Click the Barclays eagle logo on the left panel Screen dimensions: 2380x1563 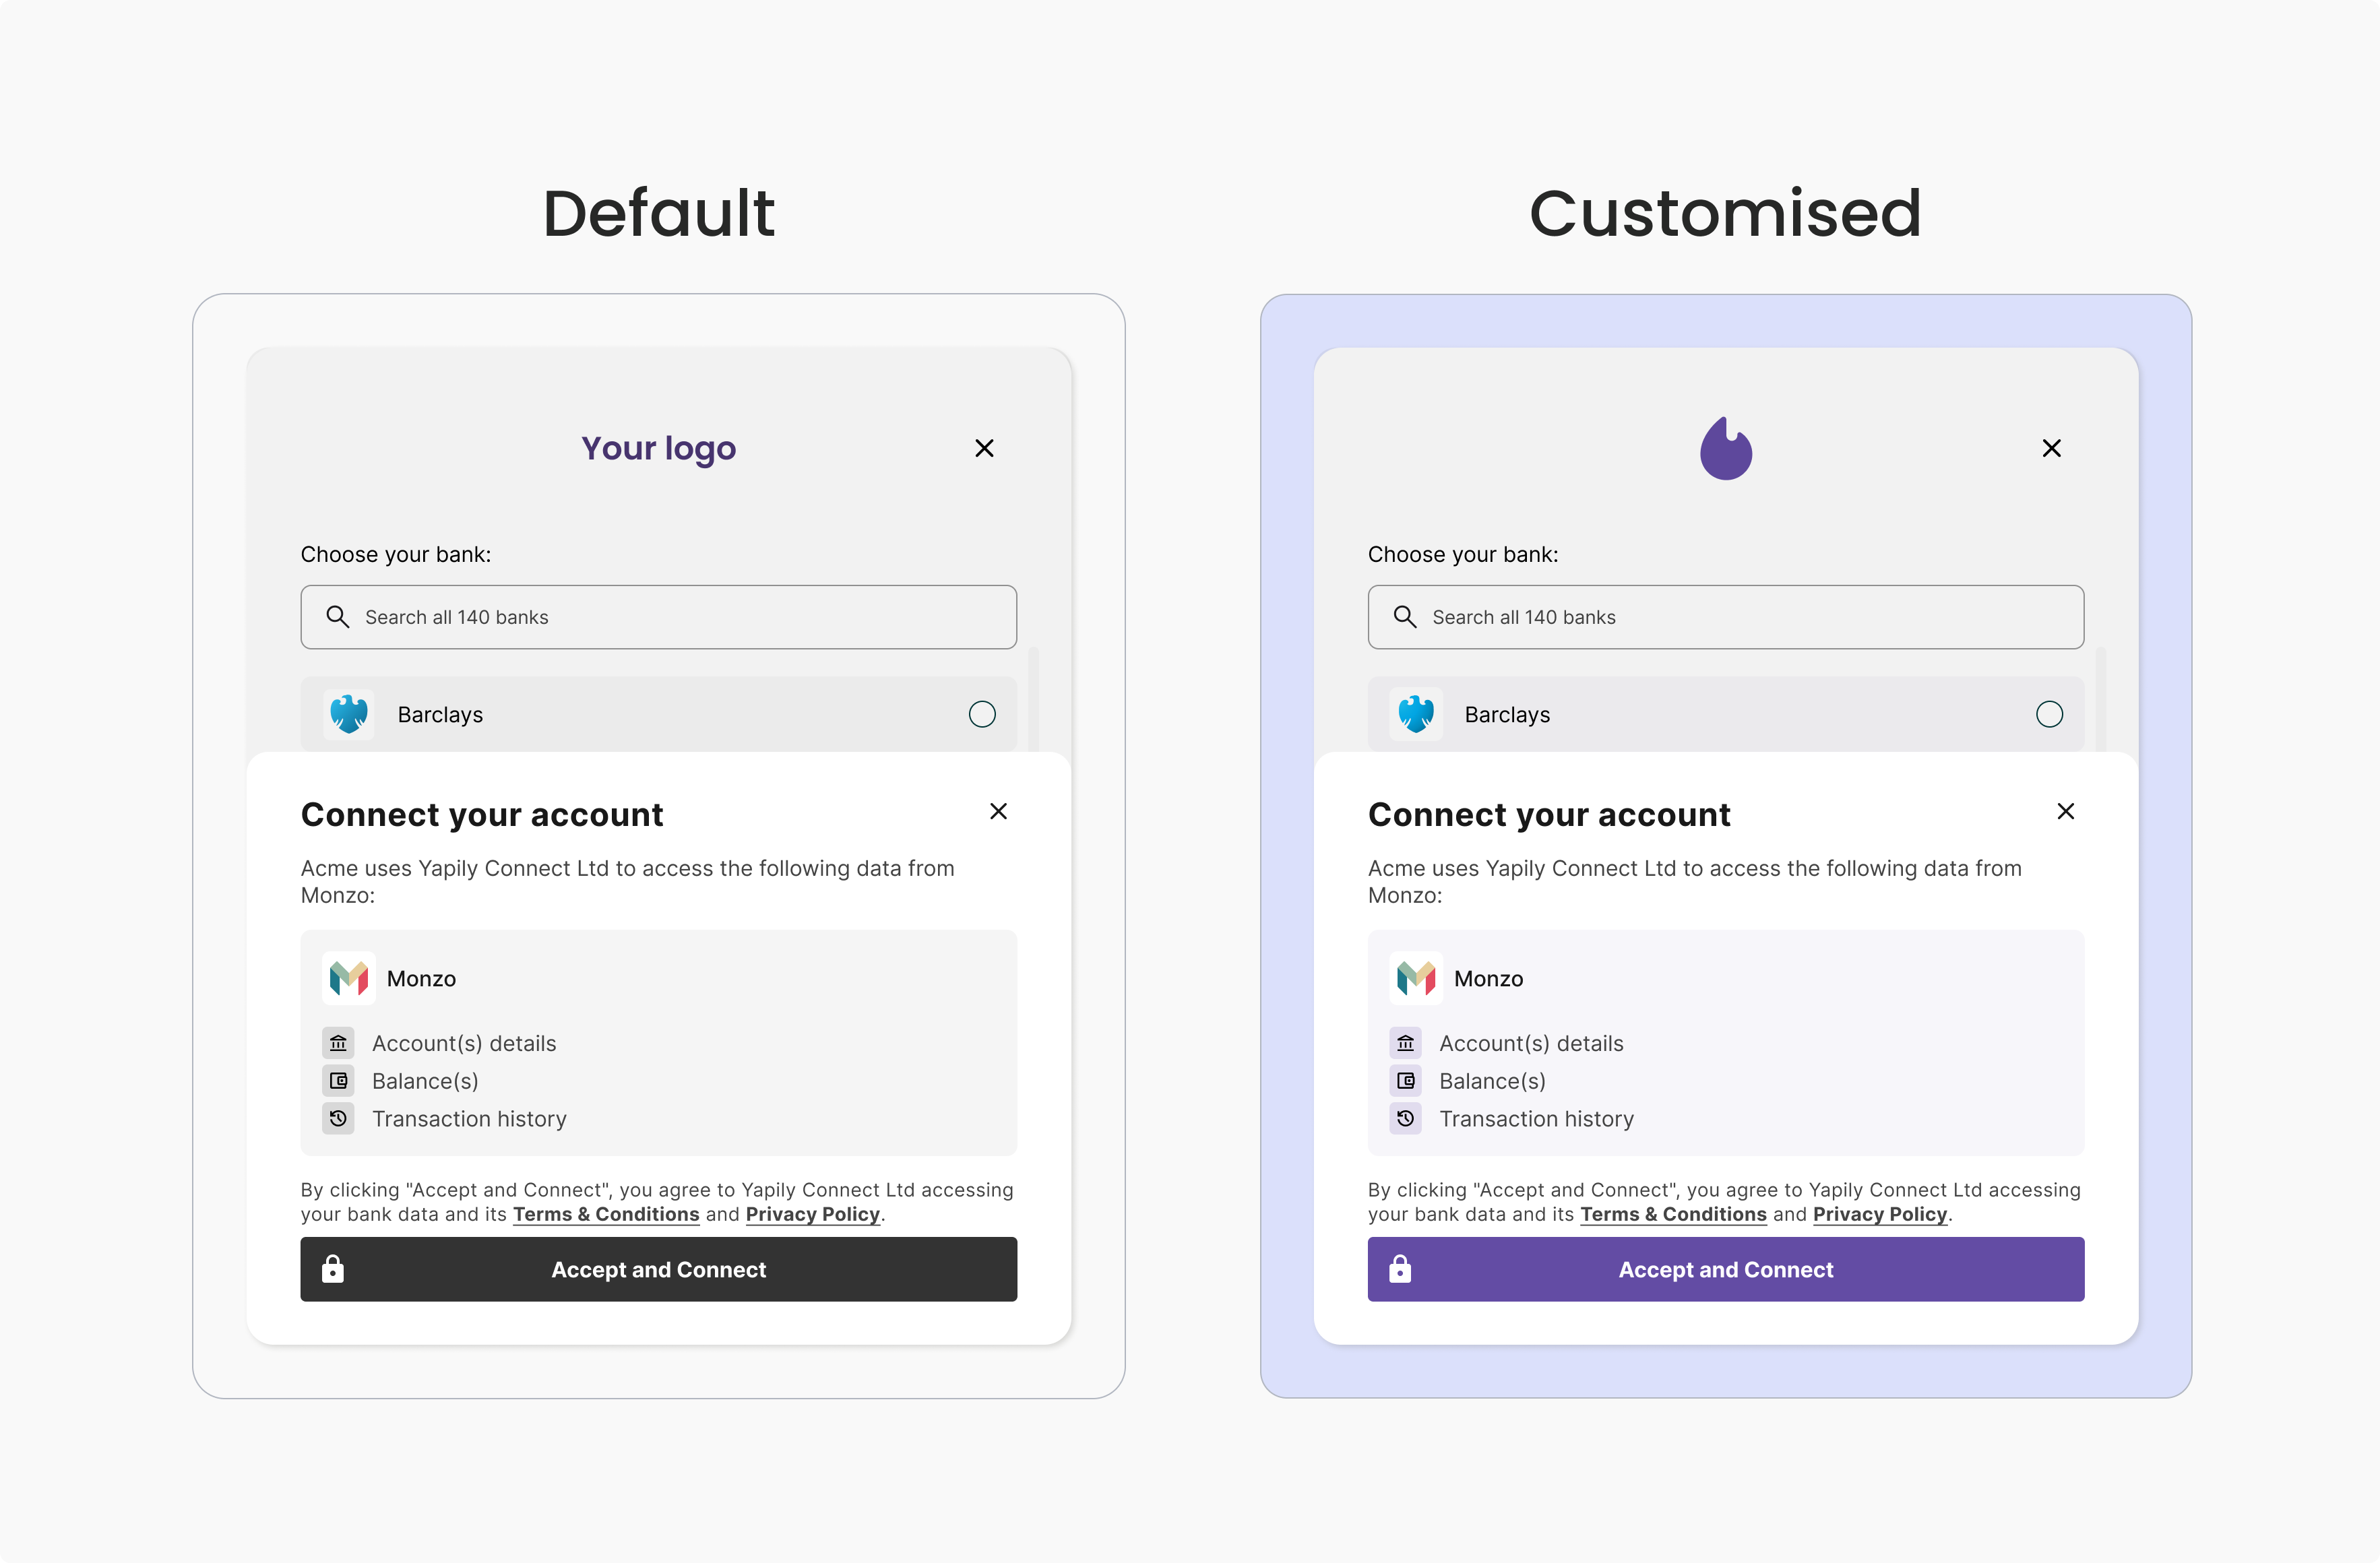pos(349,714)
